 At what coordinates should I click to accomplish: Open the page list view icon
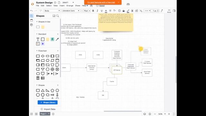click(32, 114)
